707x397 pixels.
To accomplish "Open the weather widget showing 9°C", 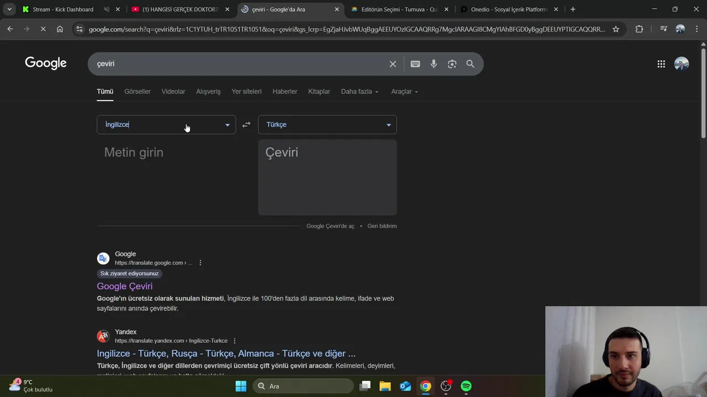I will [x=31, y=385].
